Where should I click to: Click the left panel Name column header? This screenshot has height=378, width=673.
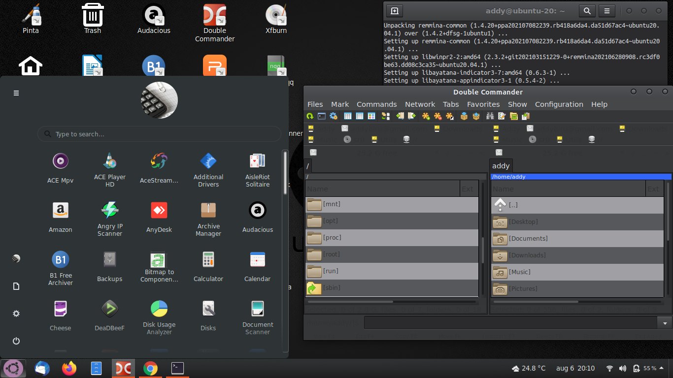tap(383, 189)
